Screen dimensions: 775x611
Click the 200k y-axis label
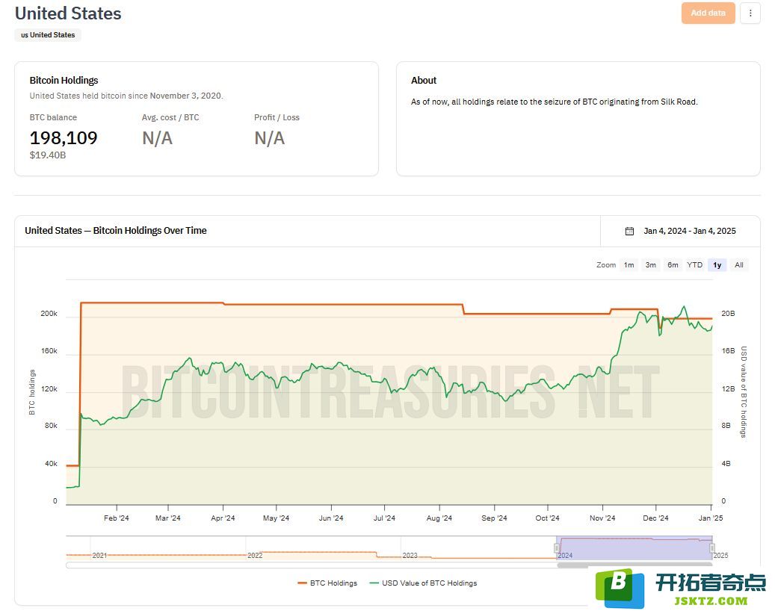(49, 314)
